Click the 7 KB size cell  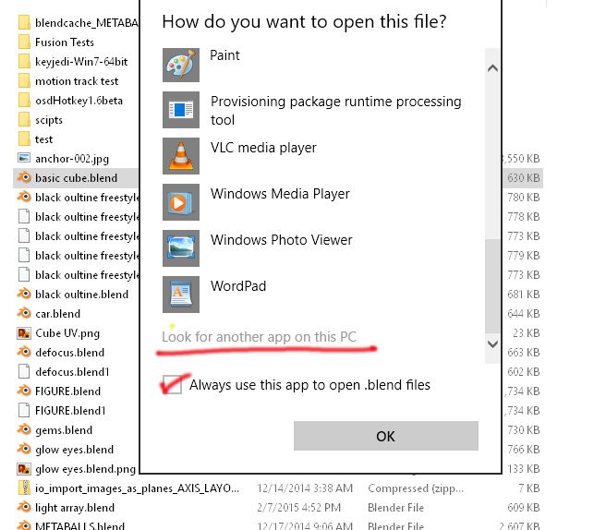tap(529, 488)
